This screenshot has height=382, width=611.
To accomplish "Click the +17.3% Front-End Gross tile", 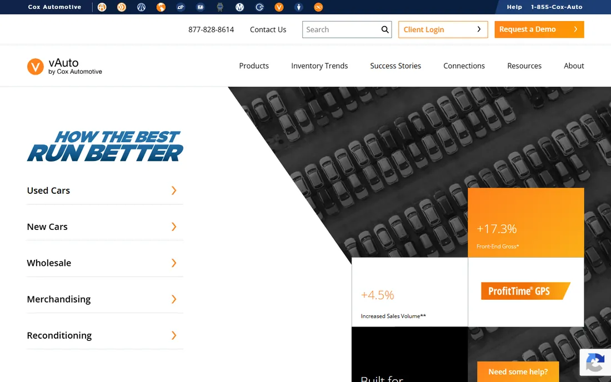I will point(525,222).
